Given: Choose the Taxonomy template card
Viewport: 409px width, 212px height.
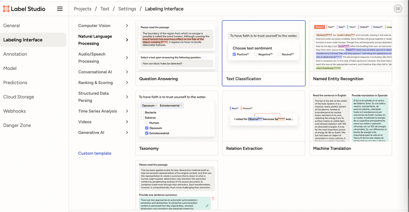Looking at the screenshot, I should [x=177, y=123].
